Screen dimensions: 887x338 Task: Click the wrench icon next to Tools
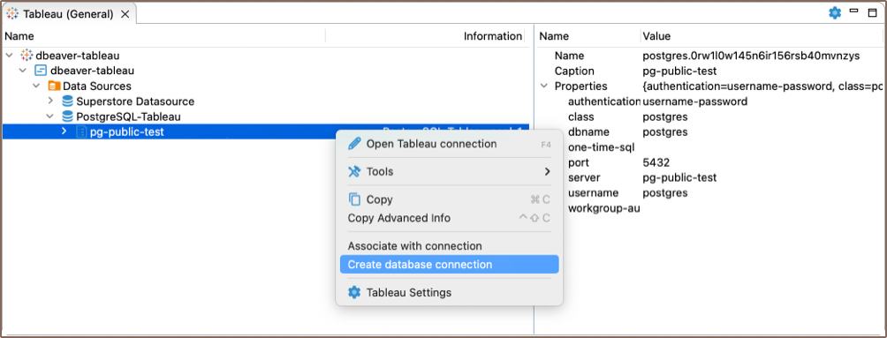coord(354,171)
